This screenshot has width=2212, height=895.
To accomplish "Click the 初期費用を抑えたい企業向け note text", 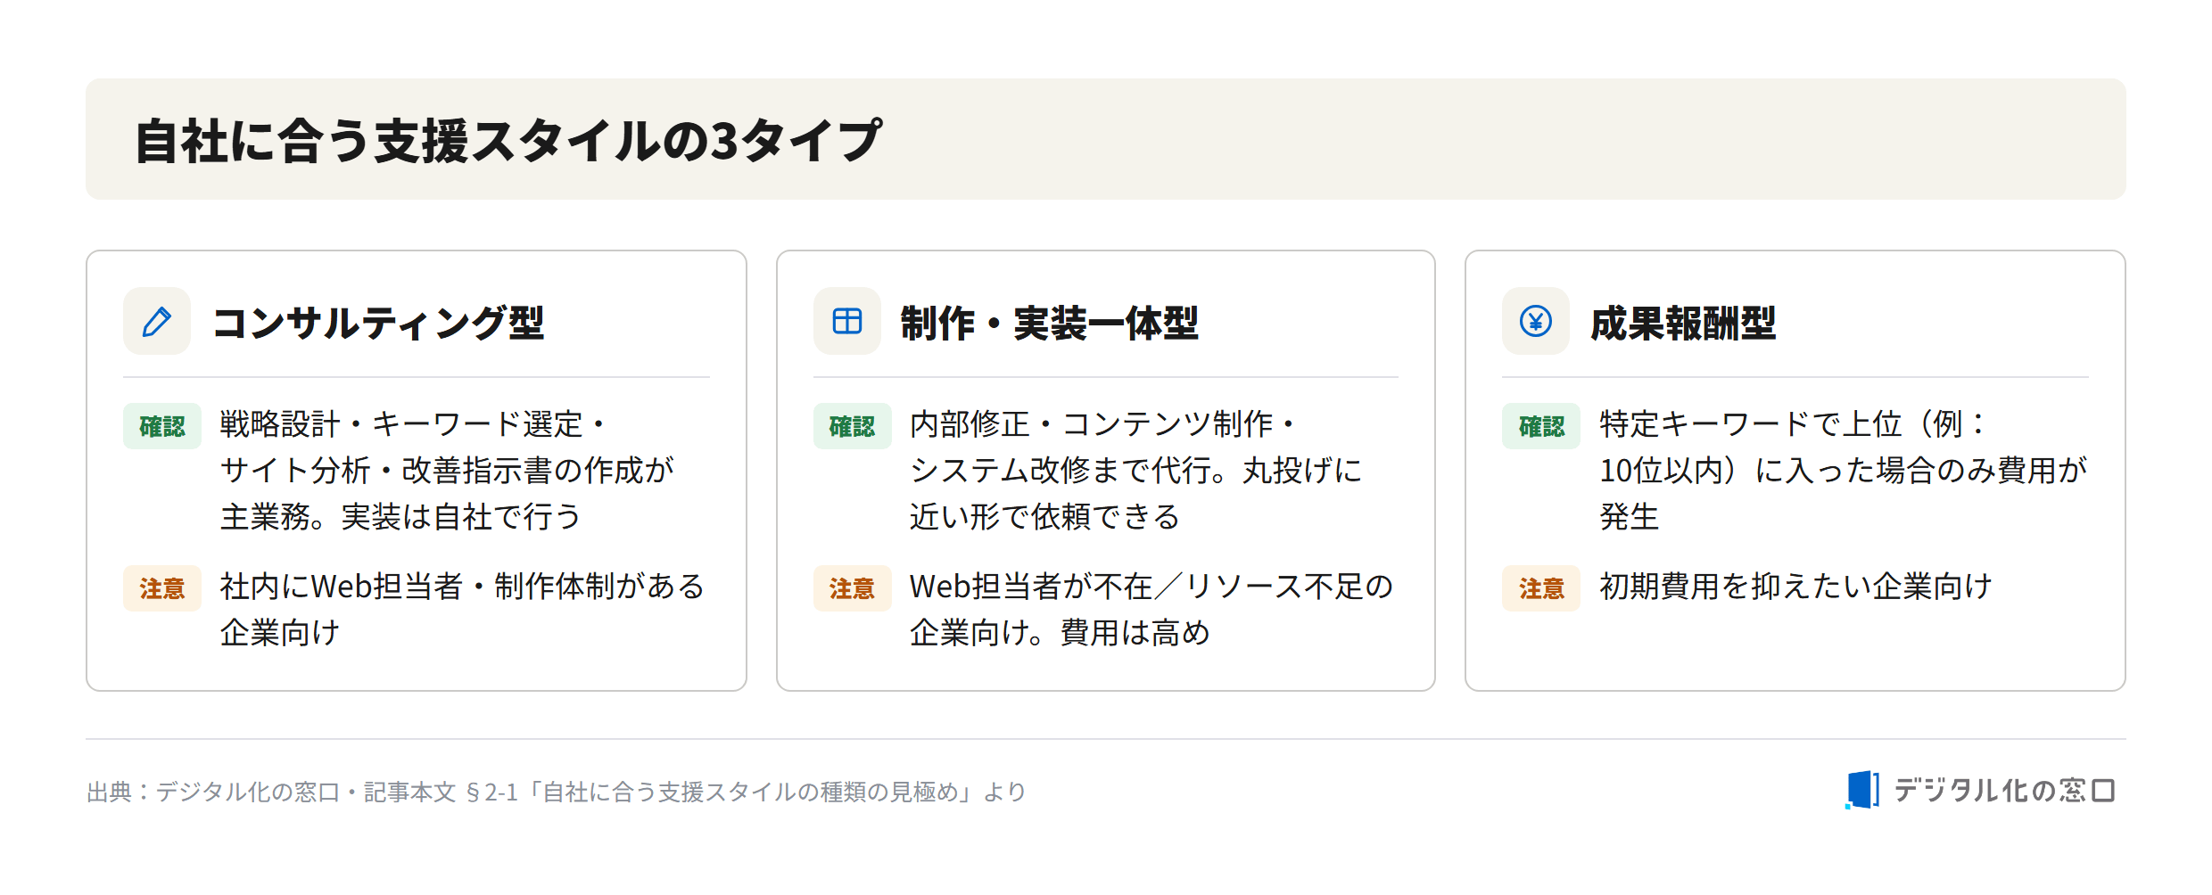I will [1795, 587].
